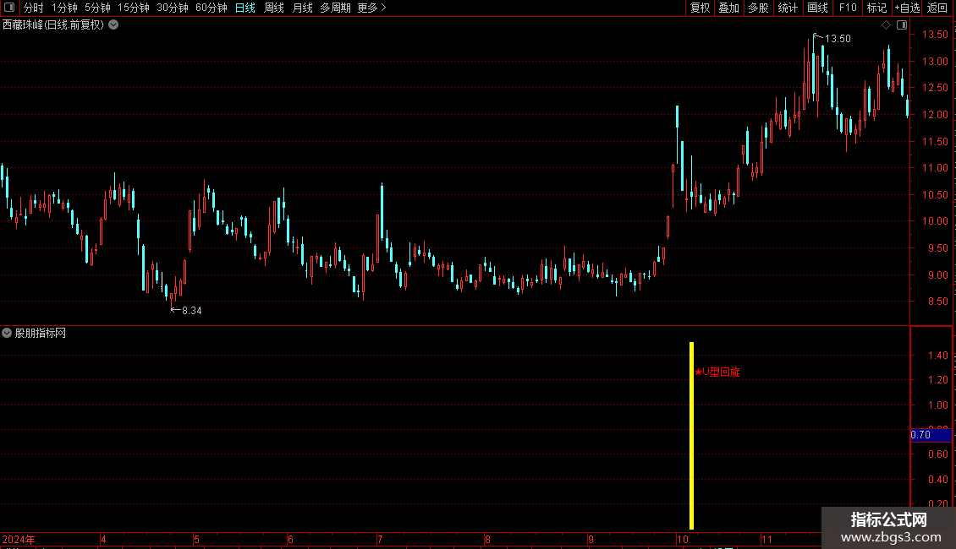Click month 7 on the time axis
The width and height of the screenshot is (956, 549).
tap(379, 539)
